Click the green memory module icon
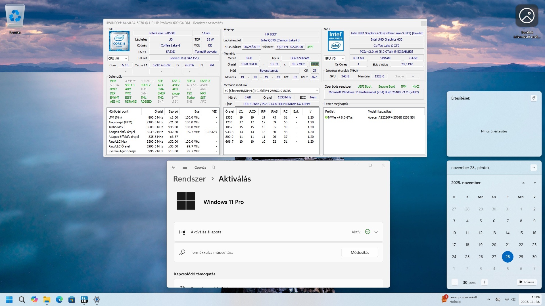545x306 pixels. coord(314,64)
